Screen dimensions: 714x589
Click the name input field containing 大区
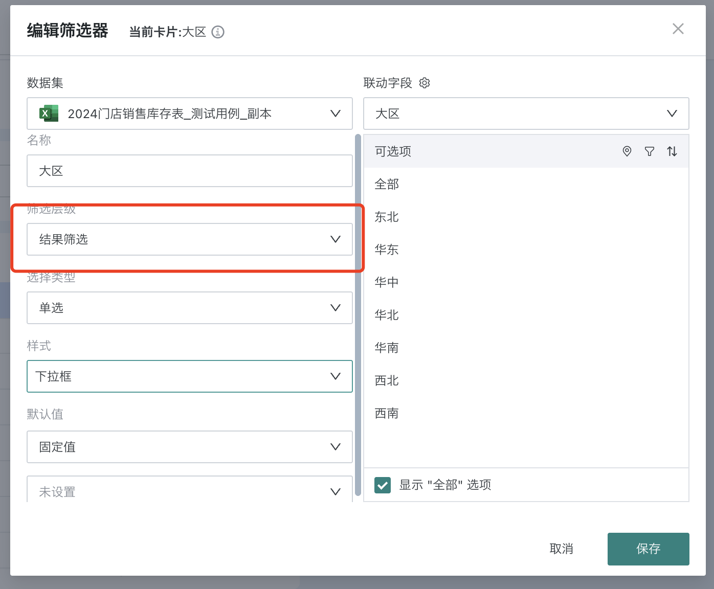[x=189, y=171]
